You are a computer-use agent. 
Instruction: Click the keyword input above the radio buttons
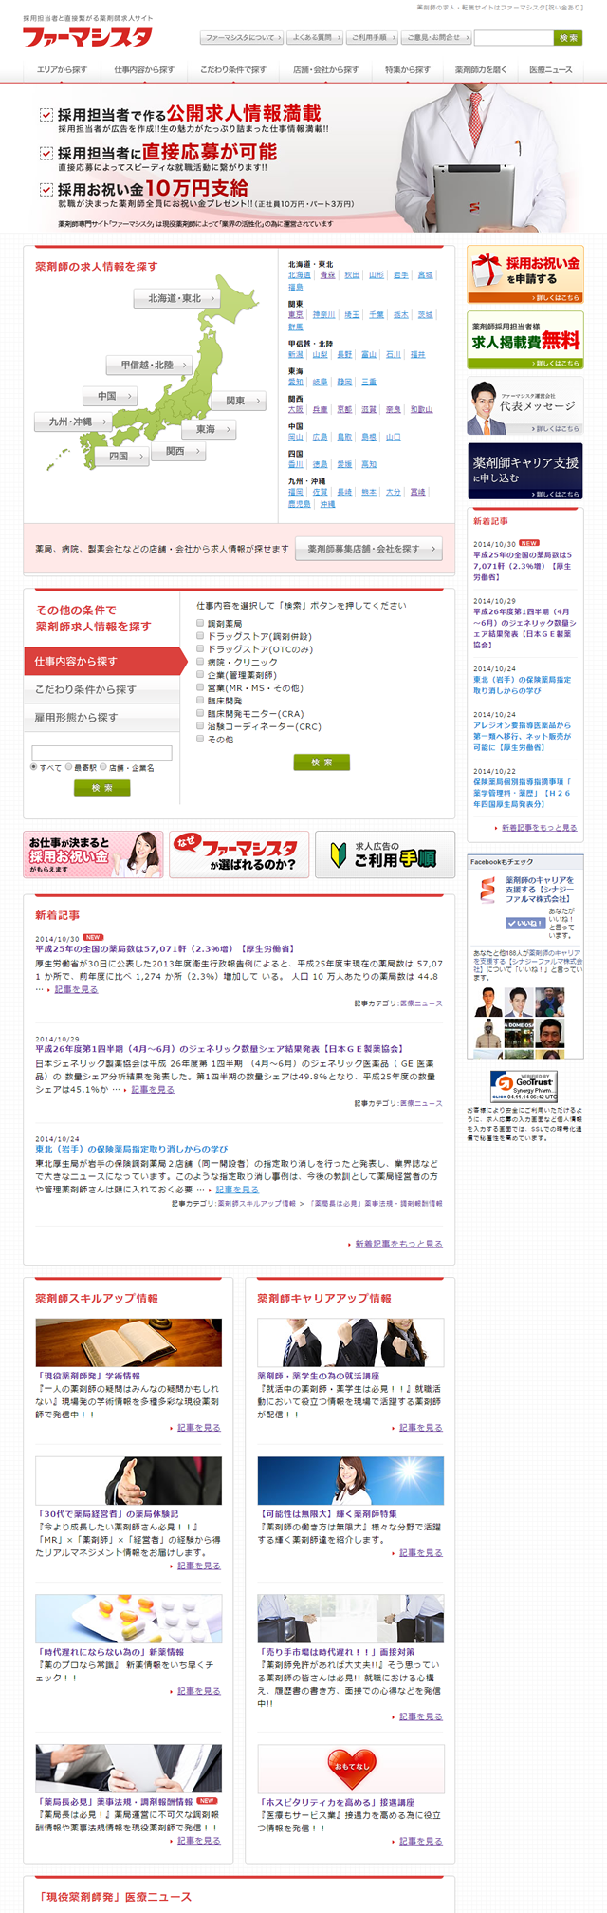click(x=101, y=753)
